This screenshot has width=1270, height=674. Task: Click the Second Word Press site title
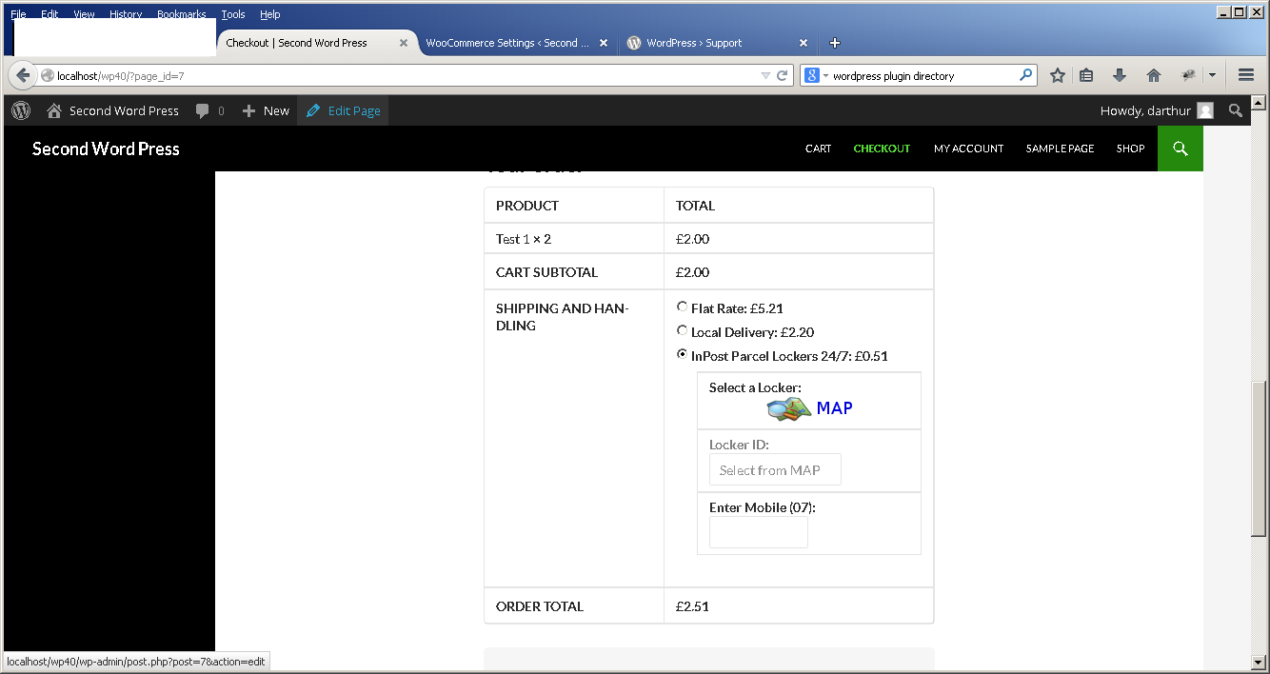106,149
